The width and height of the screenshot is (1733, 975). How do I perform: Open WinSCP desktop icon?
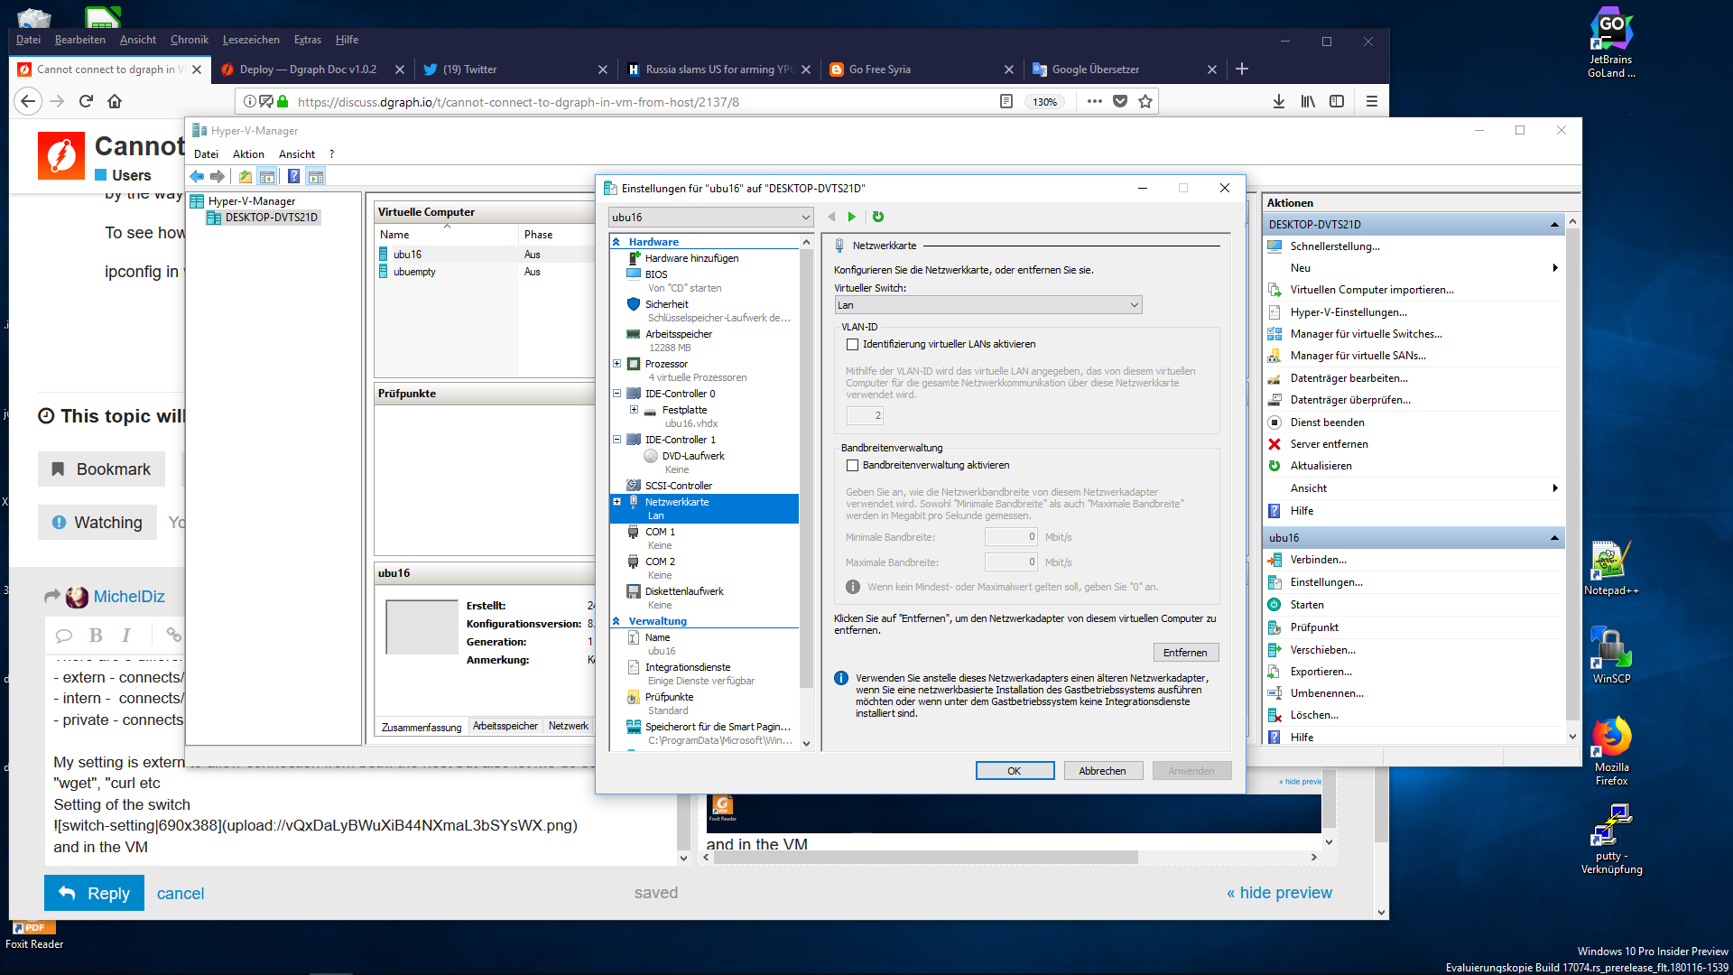(x=1611, y=655)
